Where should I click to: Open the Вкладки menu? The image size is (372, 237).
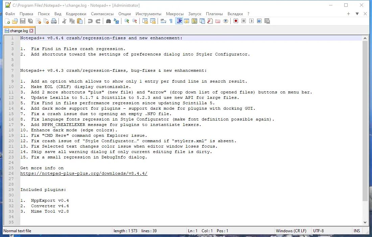tap(235, 14)
